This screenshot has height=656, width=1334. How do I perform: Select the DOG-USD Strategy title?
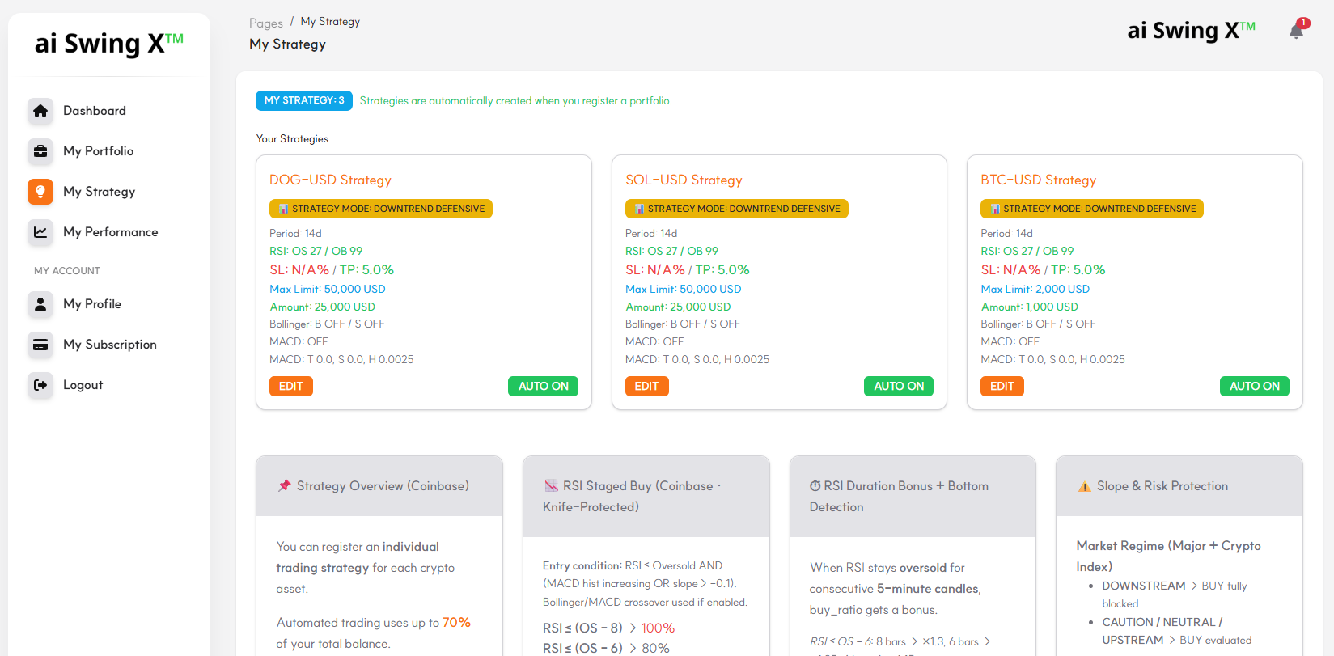pyautogui.click(x=330, y=180)
